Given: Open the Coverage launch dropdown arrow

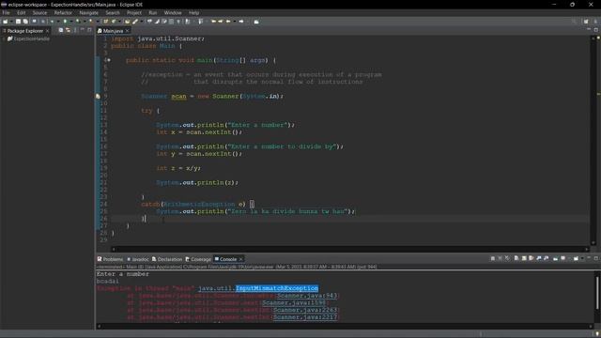Looking at the screenshot, I should point(85,22).
